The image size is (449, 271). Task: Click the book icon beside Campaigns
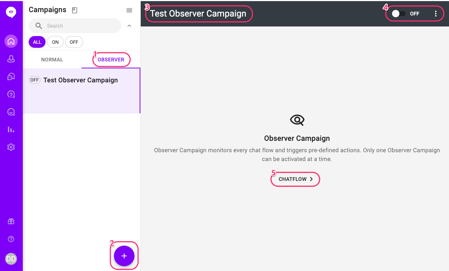pos(75,10)
